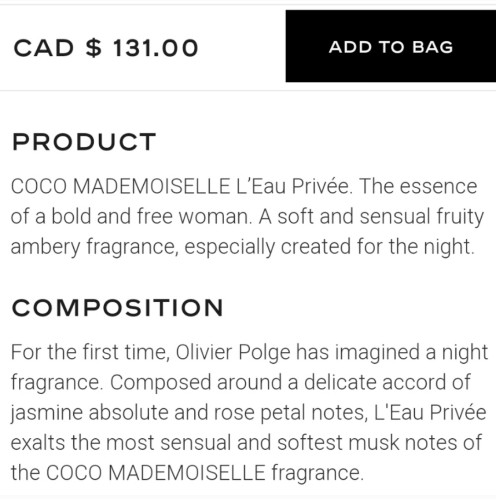Screen dimensions: 496x499
Task: Click "COCO MADEMOISELLE L'Eau Privée" in product description
Action: [182, 186]
